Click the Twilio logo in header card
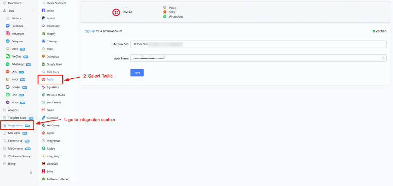Image resolution: width=393 pixels, height=186 pixels. pyautogui.click(x=116, y=12)
